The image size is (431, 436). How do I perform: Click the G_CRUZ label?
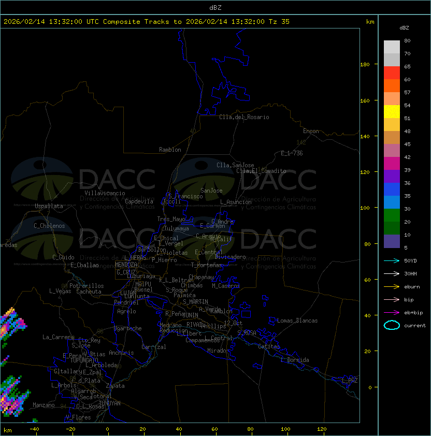(126, 272)
